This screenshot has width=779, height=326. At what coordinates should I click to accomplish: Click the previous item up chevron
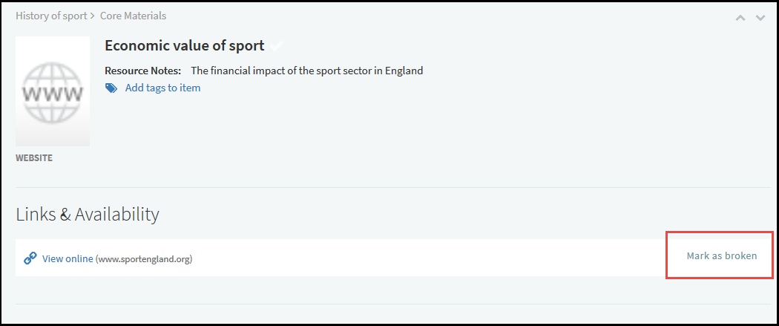pos(740,18)
